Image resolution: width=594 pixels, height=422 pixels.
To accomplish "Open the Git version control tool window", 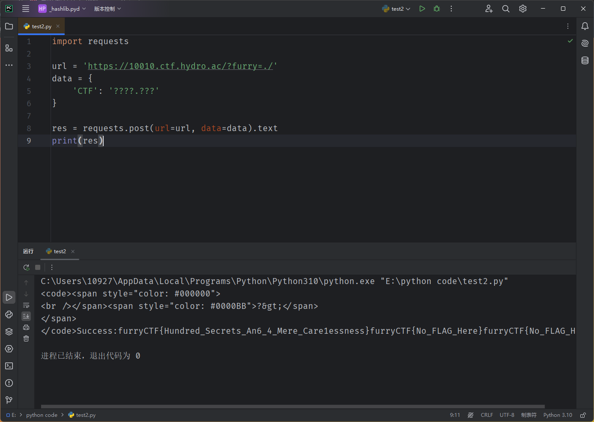I will click(x=9, y=400).
